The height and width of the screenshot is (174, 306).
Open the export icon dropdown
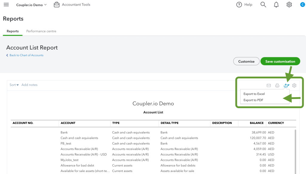287,85
